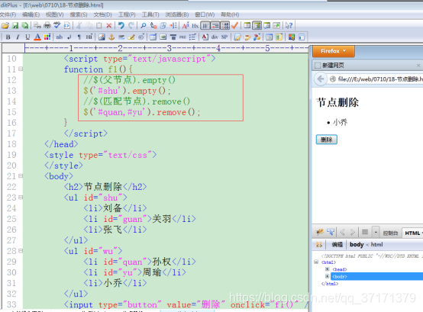Insert an image with the picture icon
Viewport: 423px width, 312px height.
(x=102, y=37)
